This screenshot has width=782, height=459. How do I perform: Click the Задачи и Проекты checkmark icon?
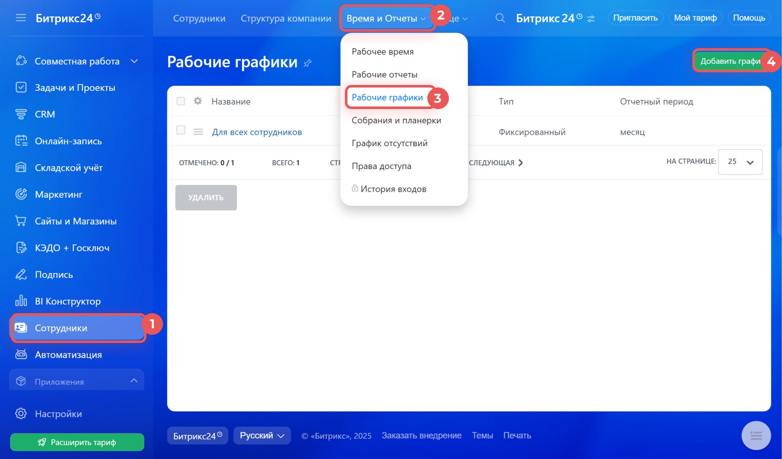pos(21,87)
